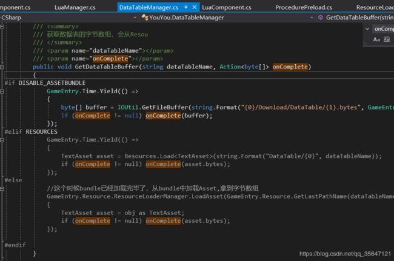Open the ProcedurePreload.cs tab
This screenshot has height=261, width=394.
[x=304, y=7]
